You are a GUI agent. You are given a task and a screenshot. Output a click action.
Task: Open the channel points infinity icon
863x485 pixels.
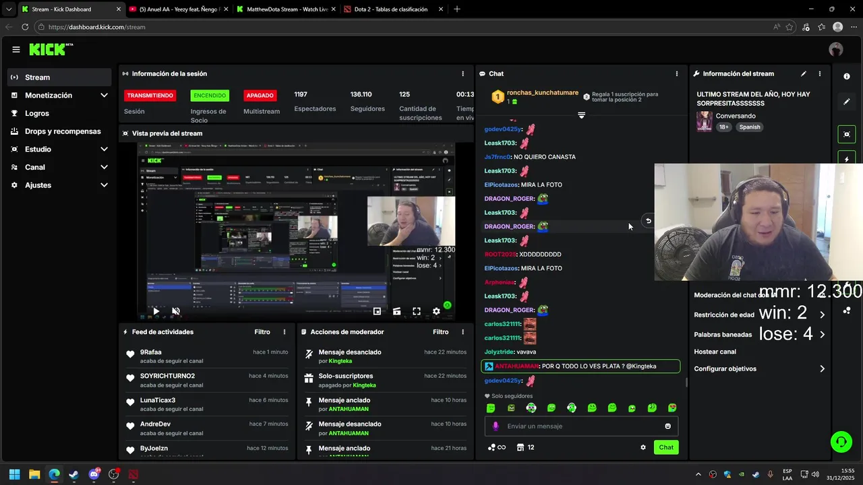pyautogui.click(x=497, y=447)
